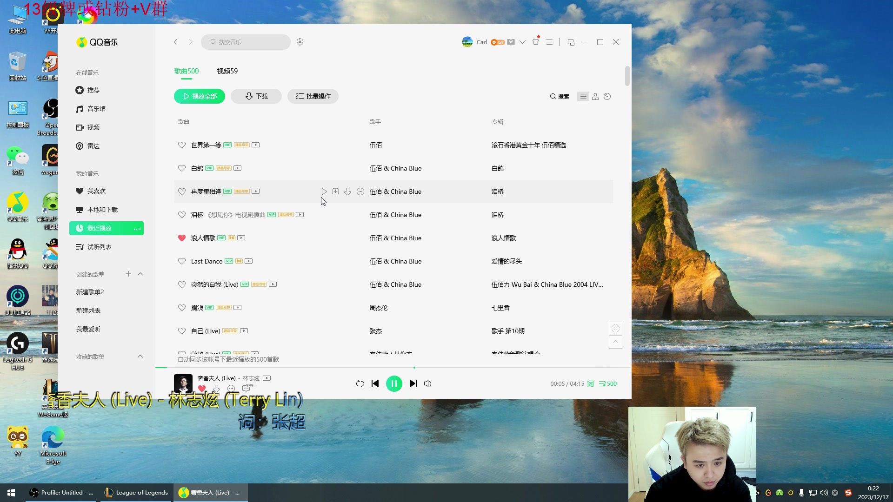Open album 七里香
Viewport: 893px width, 502px height.
click(x=500, y=308)
